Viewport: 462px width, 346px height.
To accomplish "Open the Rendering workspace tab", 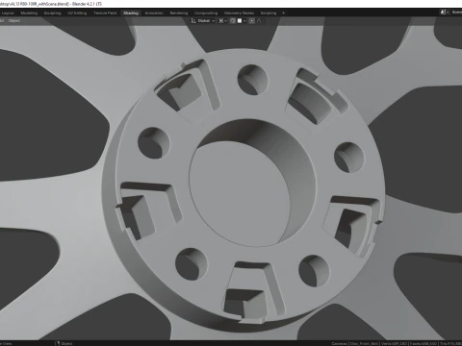I will (179, 13).
